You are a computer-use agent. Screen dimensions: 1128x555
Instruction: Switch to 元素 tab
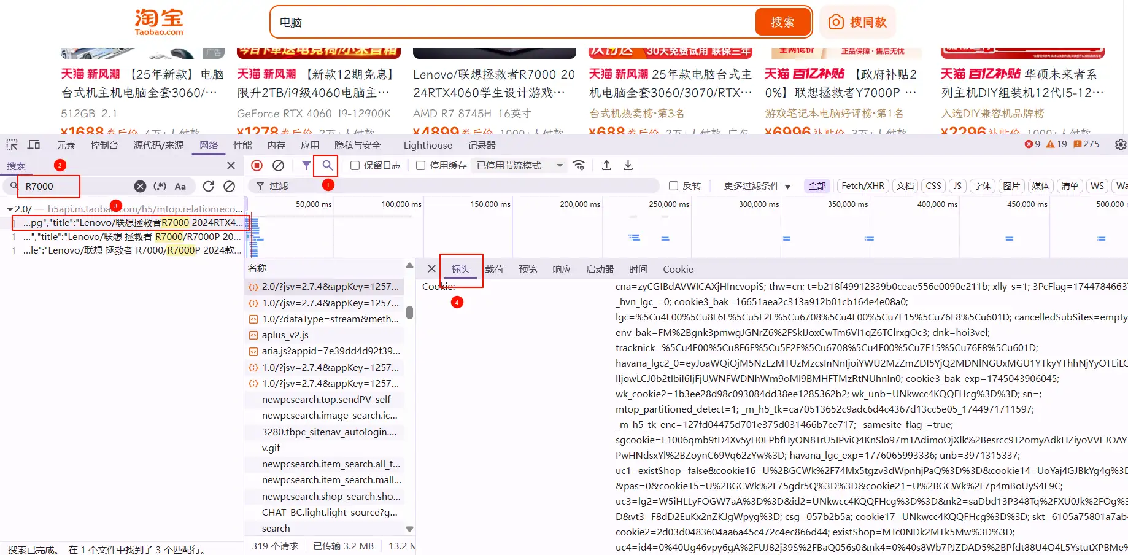(x=66, y=145)
